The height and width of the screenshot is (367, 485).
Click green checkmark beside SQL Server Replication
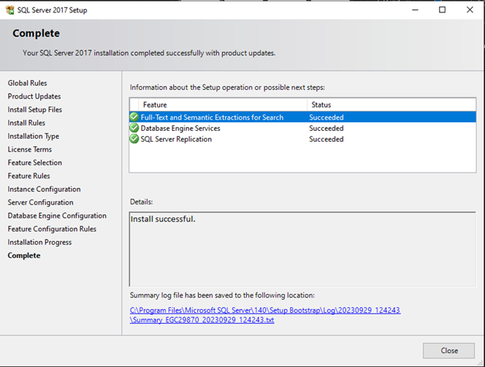pos(135,139)
